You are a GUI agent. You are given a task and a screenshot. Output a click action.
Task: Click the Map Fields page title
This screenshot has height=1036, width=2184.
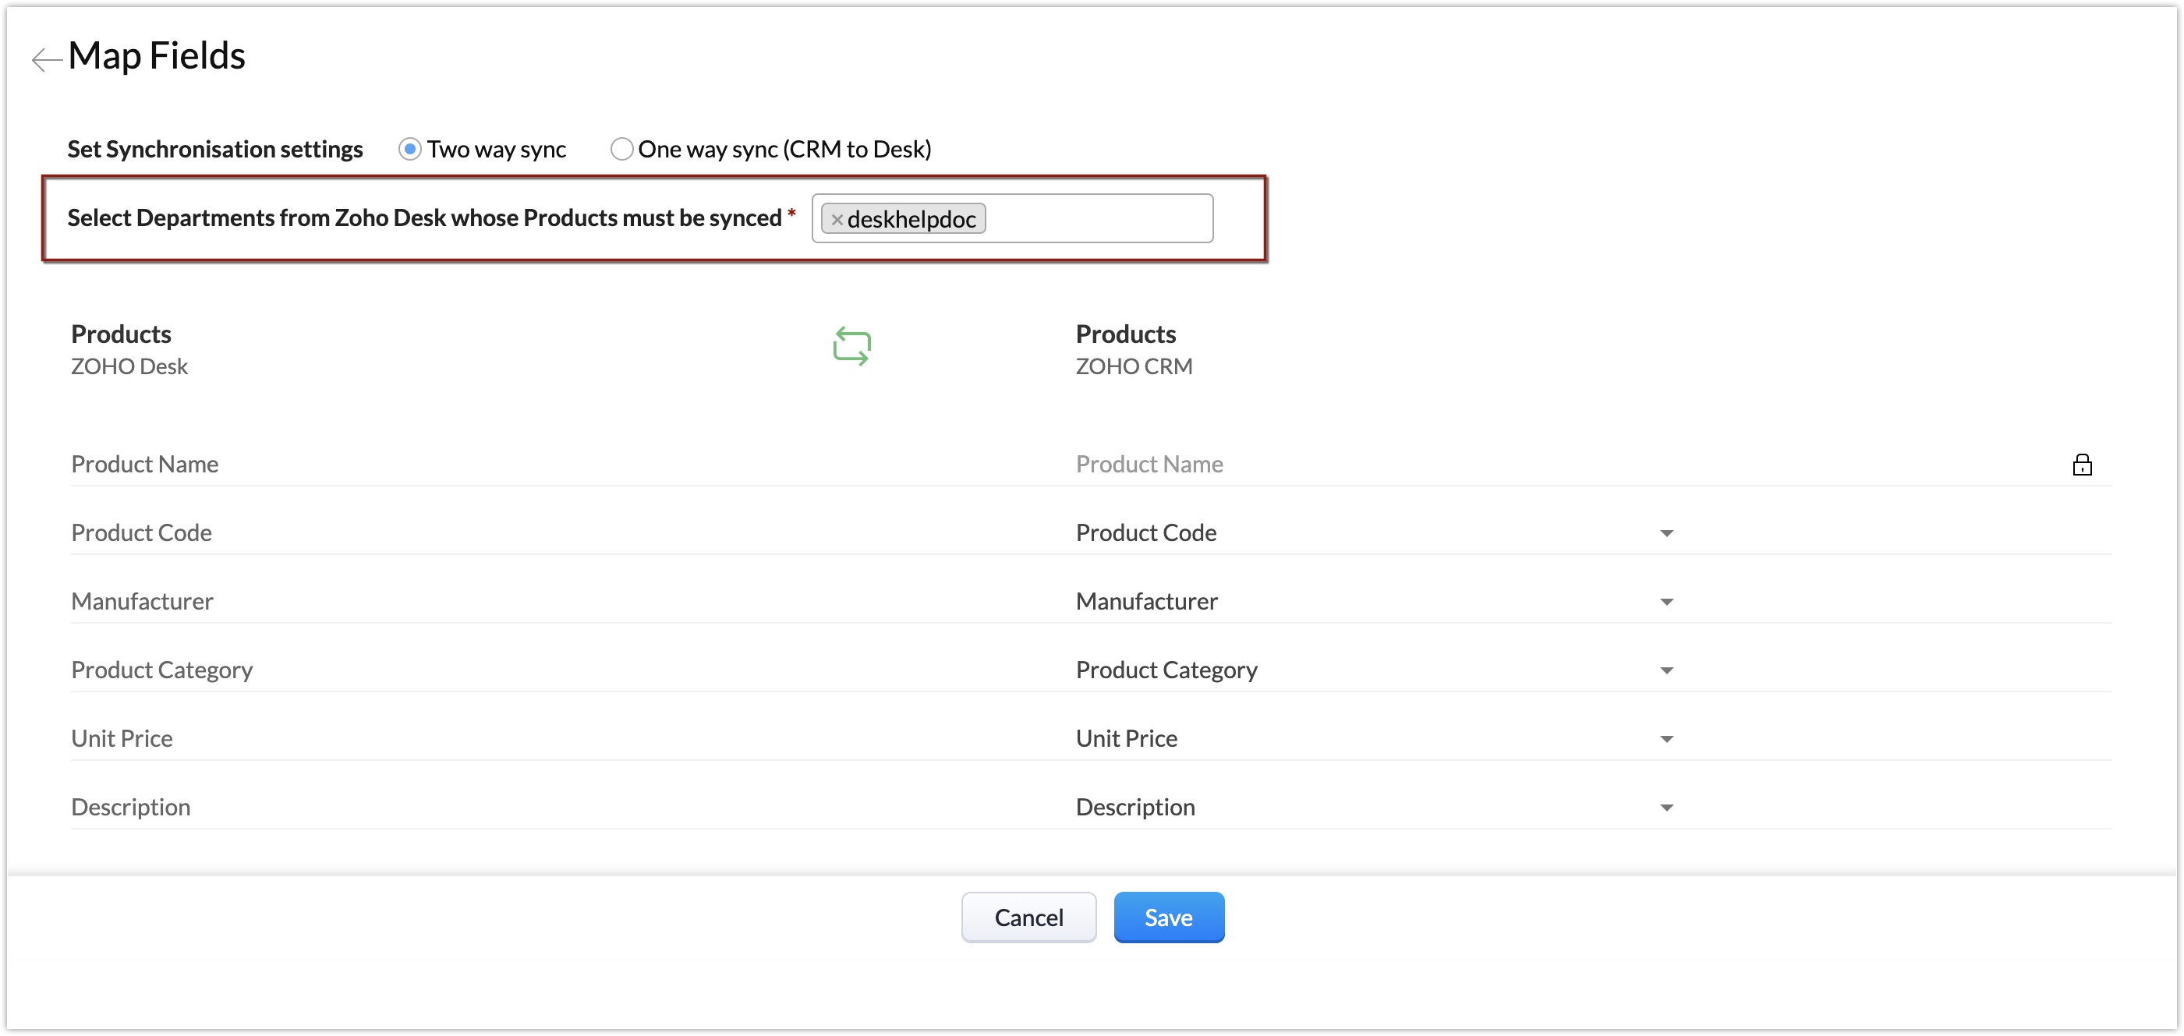[157, 56]
